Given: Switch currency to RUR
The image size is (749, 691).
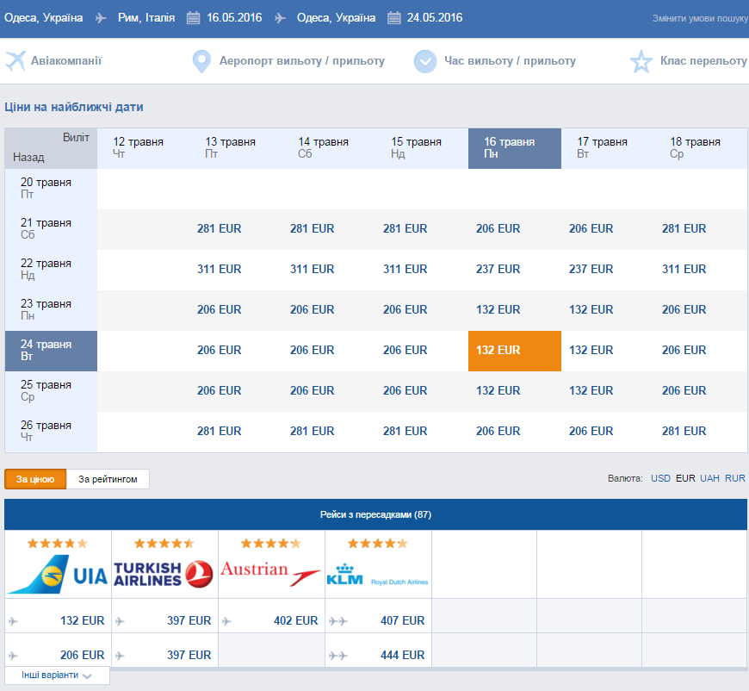Looking at the screenshot, I should (x=735, y=479).
